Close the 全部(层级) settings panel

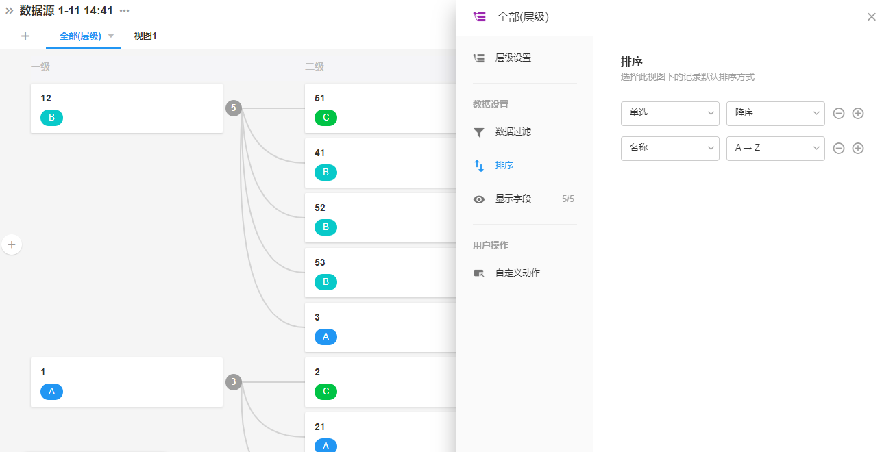click(x=871, y=17)
